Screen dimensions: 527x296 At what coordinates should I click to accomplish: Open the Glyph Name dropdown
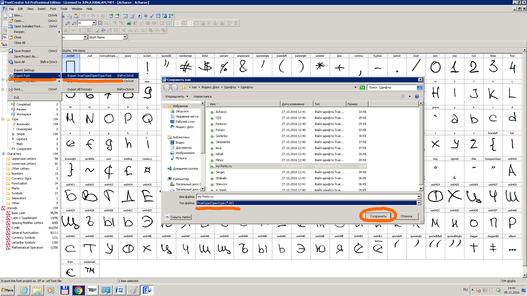125,37
